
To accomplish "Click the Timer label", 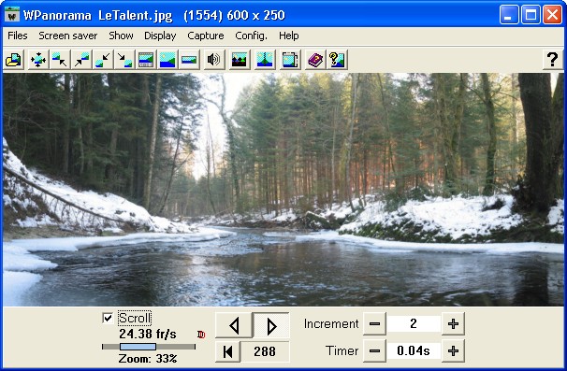I will click(x=342, y=350).
